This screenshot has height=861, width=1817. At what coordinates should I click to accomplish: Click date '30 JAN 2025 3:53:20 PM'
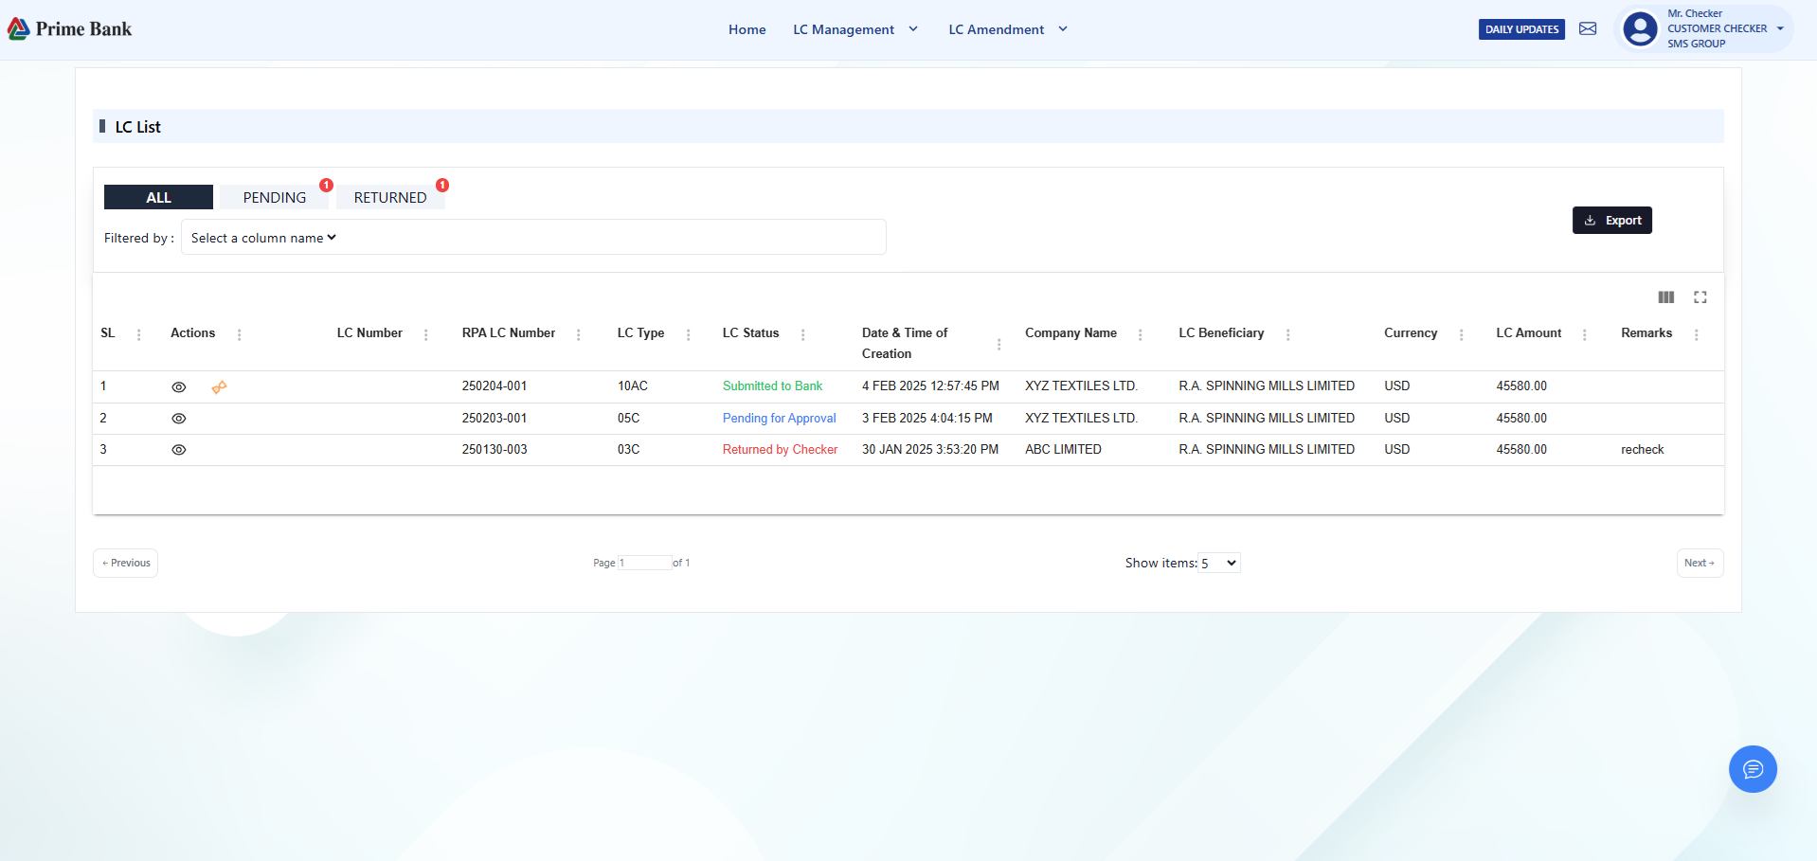pos(930,450)
